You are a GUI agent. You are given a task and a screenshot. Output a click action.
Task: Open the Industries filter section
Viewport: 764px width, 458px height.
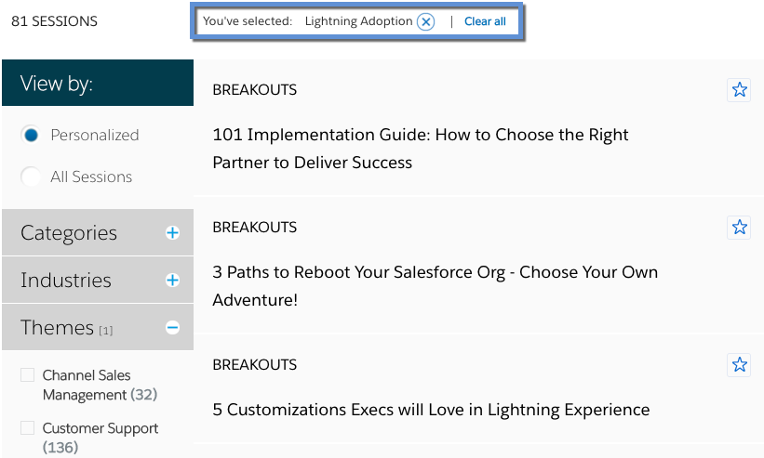click(66, 280)
